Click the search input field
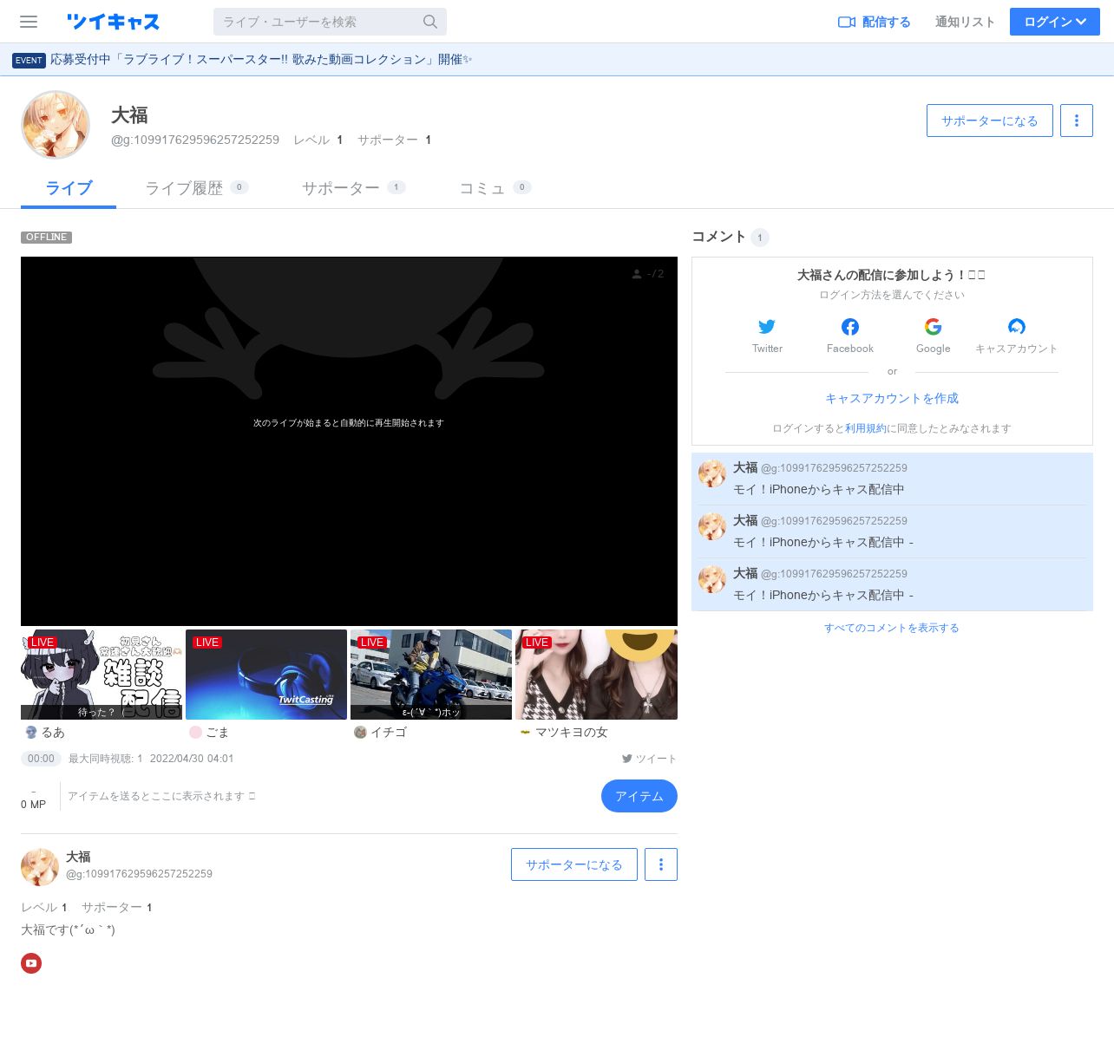 point(318,22)
